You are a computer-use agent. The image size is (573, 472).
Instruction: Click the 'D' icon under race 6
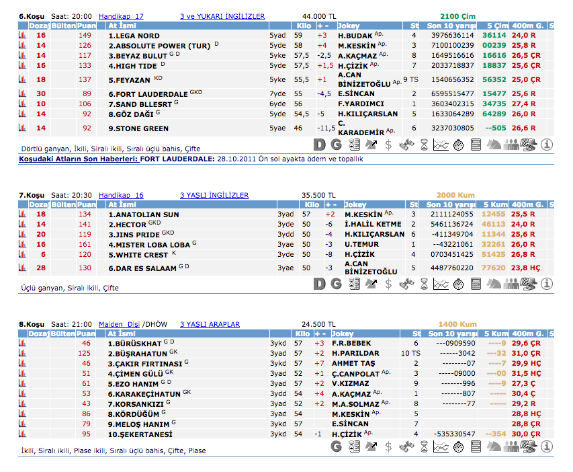pyautogui.click(x=320, y=145)
